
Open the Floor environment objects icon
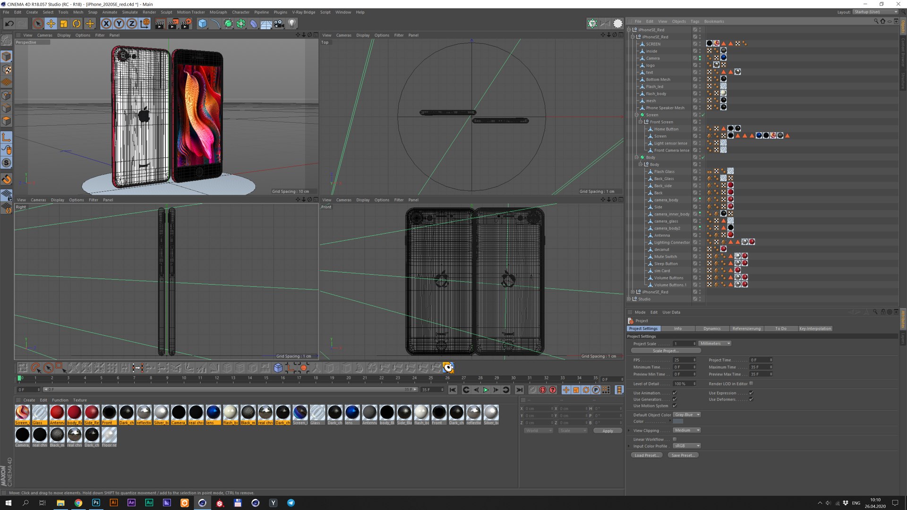click(266, 23)
